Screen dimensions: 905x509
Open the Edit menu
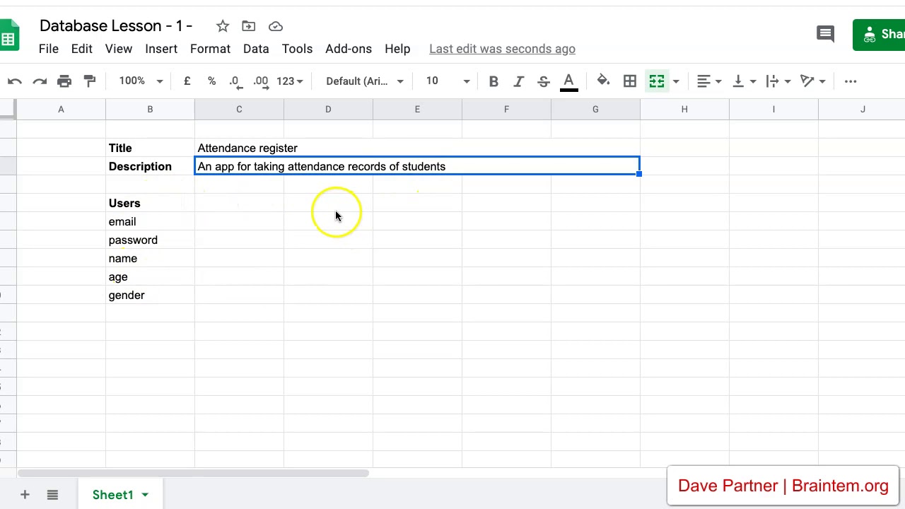(82, 49)
